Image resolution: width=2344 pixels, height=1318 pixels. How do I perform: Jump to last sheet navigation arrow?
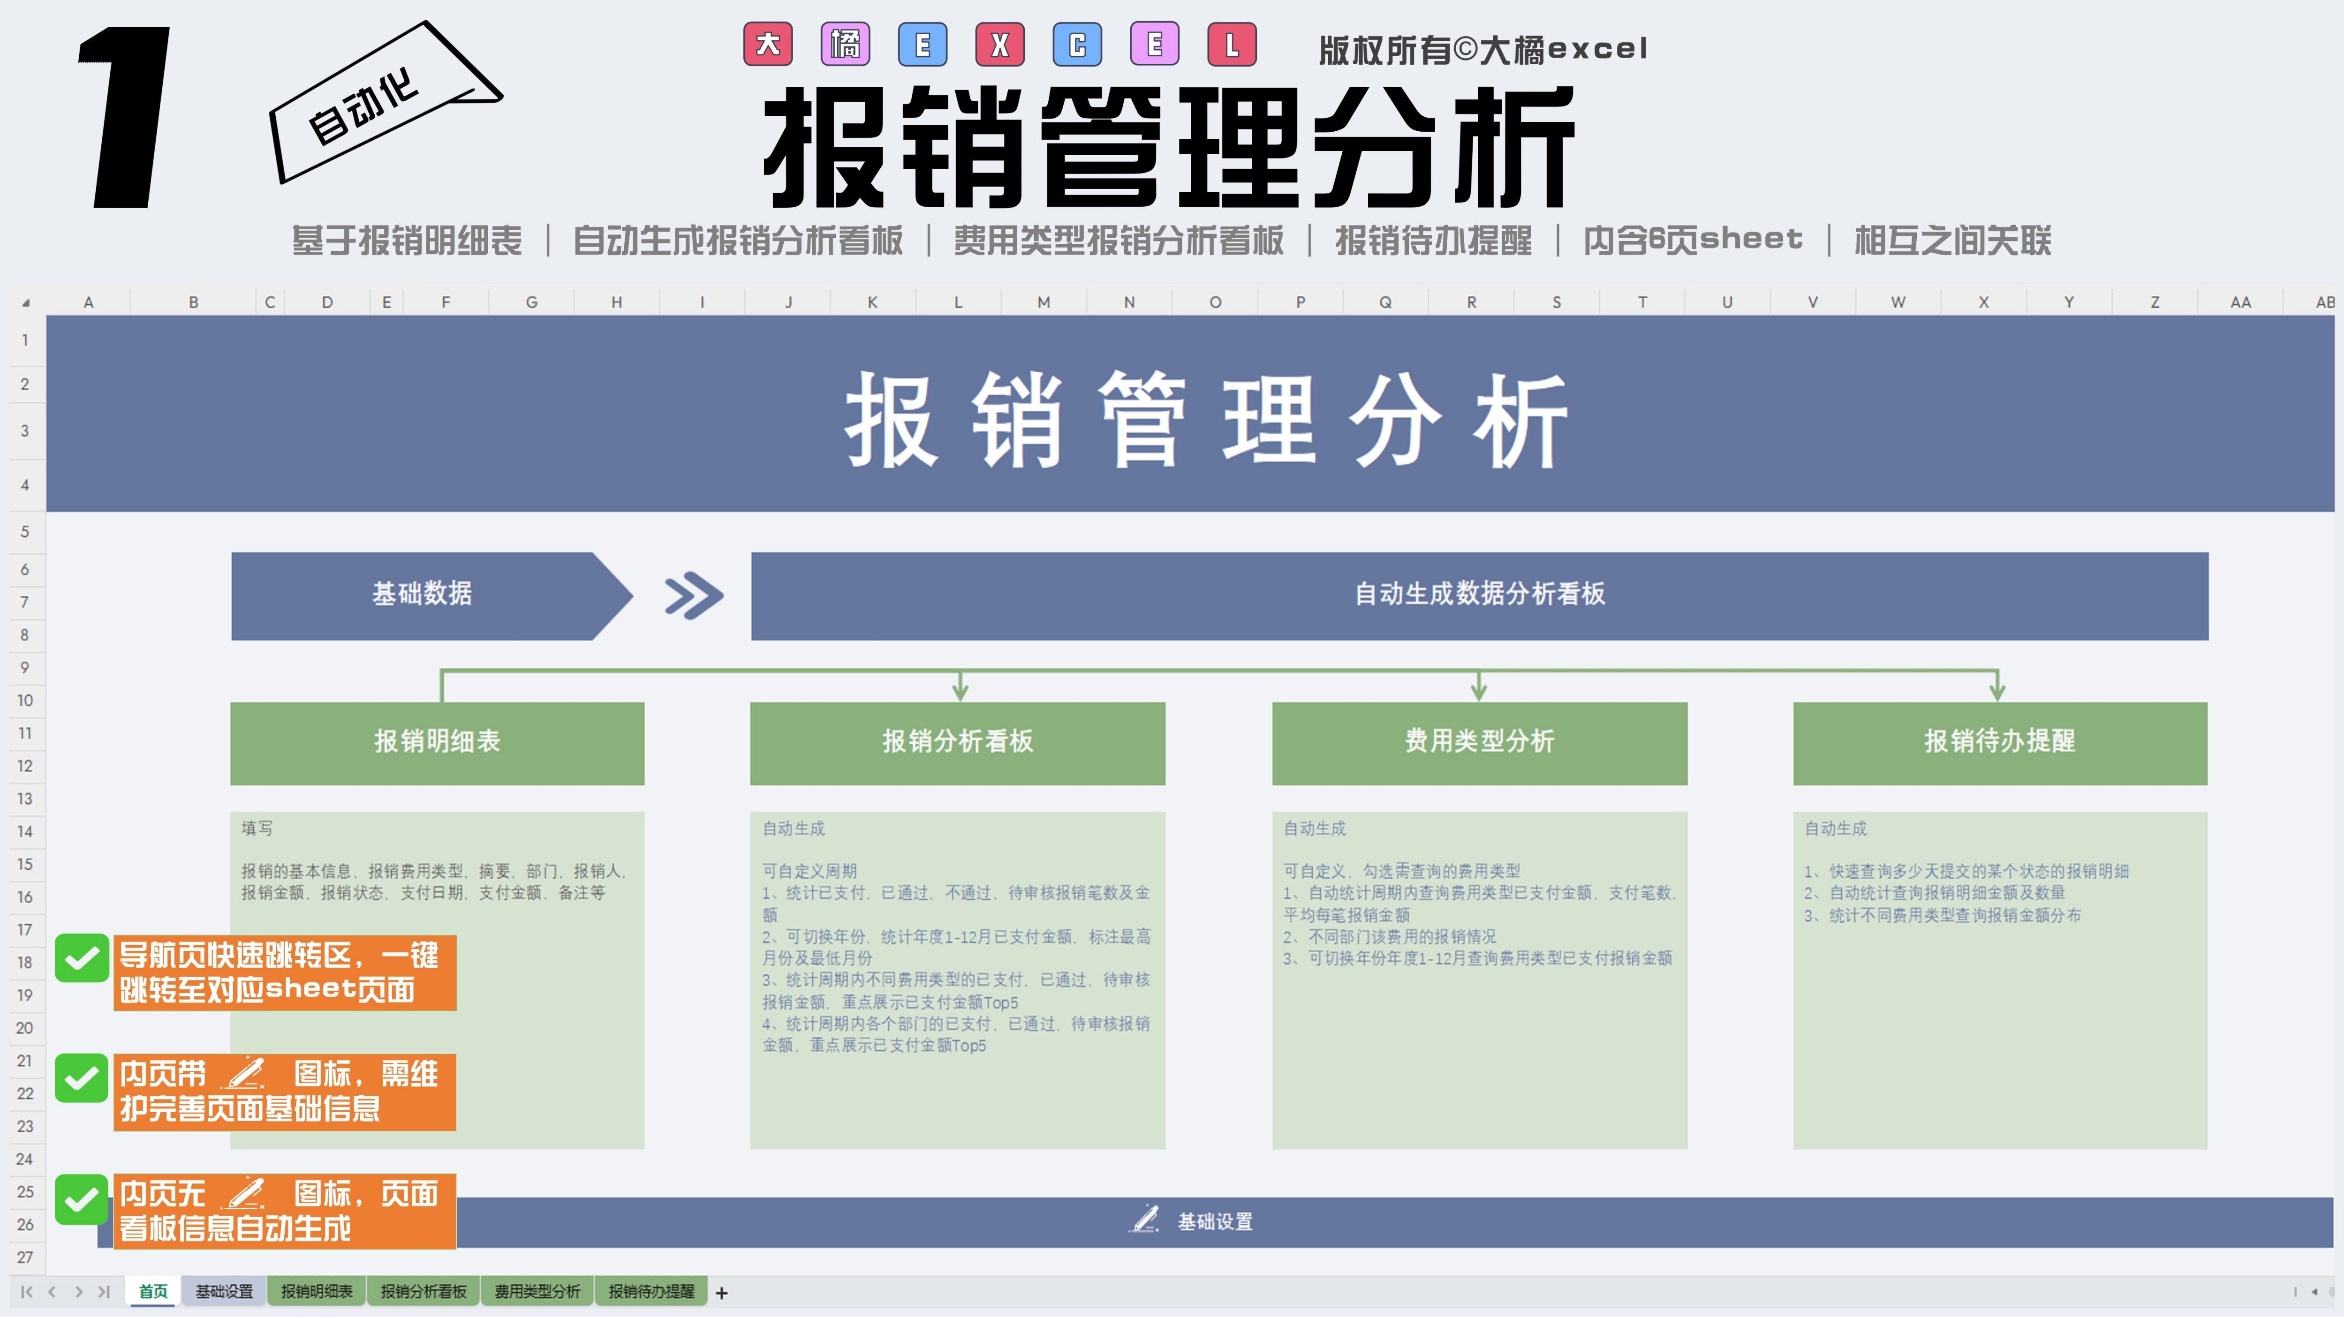tap(104, 1292)
